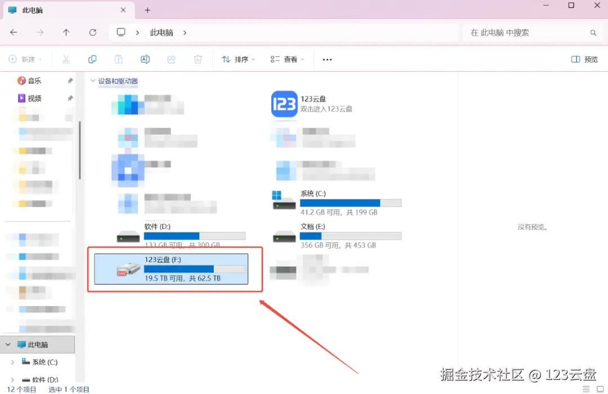Click the Delete trash icon
The height and width of the screenshot is (394, 608).
tap(198, 59)
